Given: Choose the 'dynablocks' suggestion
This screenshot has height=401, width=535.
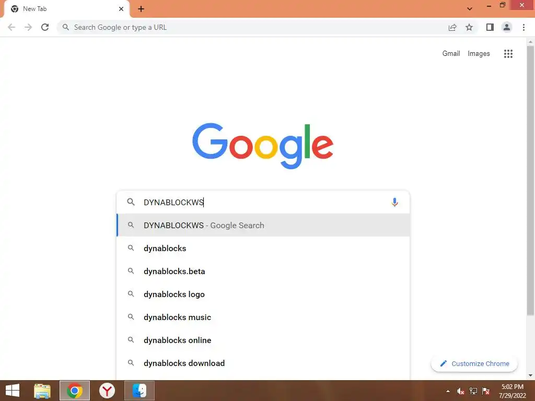Looking at the screenshot, I should (x=263, y=248).
